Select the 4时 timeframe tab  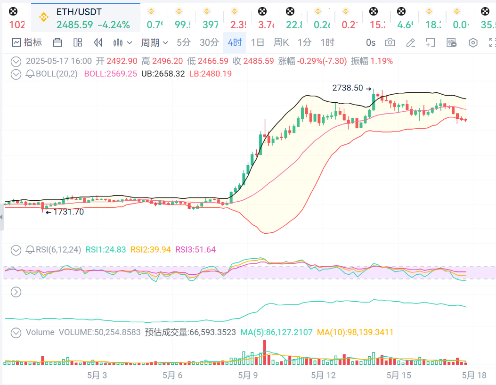[235, 42]
